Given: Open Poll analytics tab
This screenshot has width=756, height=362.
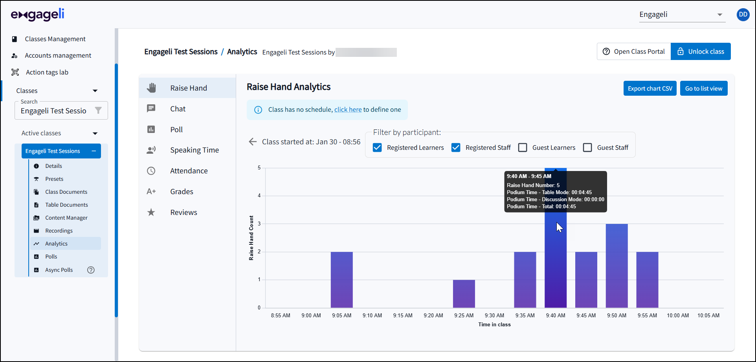Looking at the screenshot, I should pos(187,129).
